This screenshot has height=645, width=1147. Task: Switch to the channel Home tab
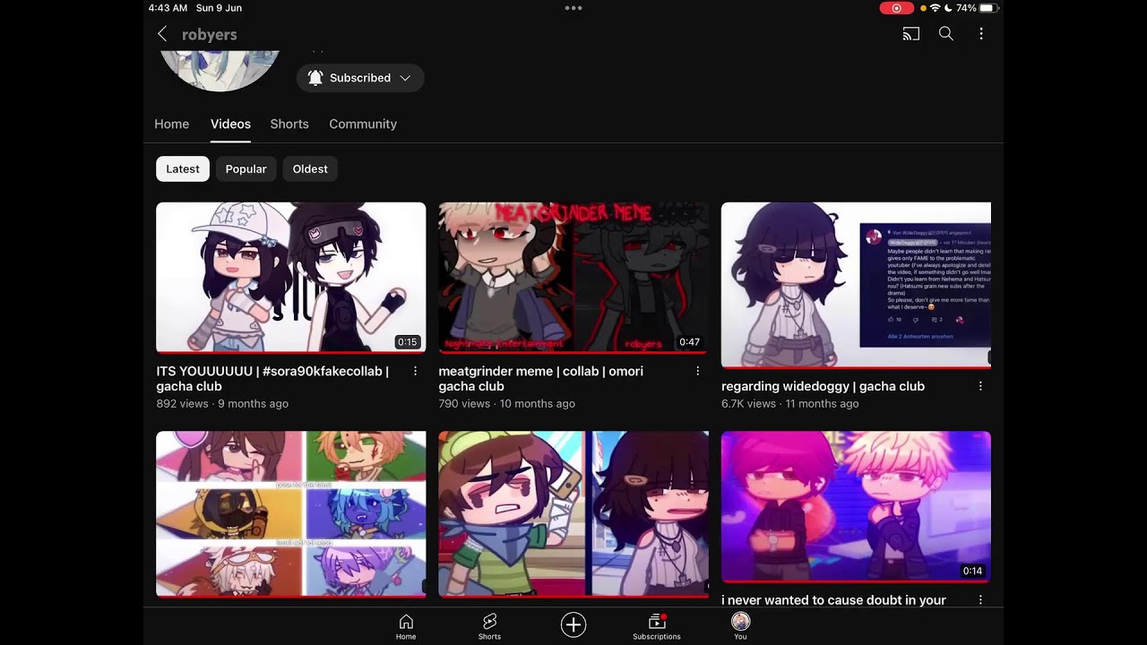(x=171, y=125)
